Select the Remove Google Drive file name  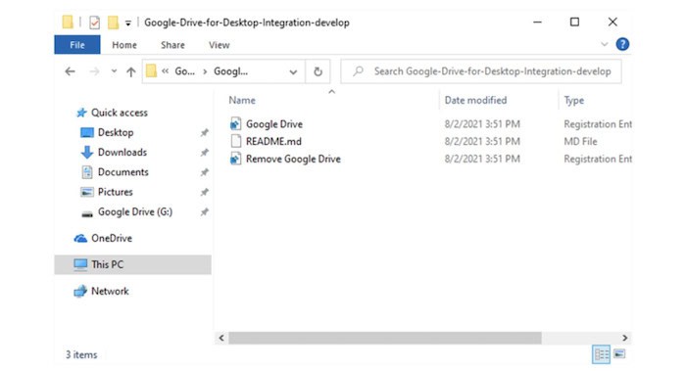[x=293, y=159]
